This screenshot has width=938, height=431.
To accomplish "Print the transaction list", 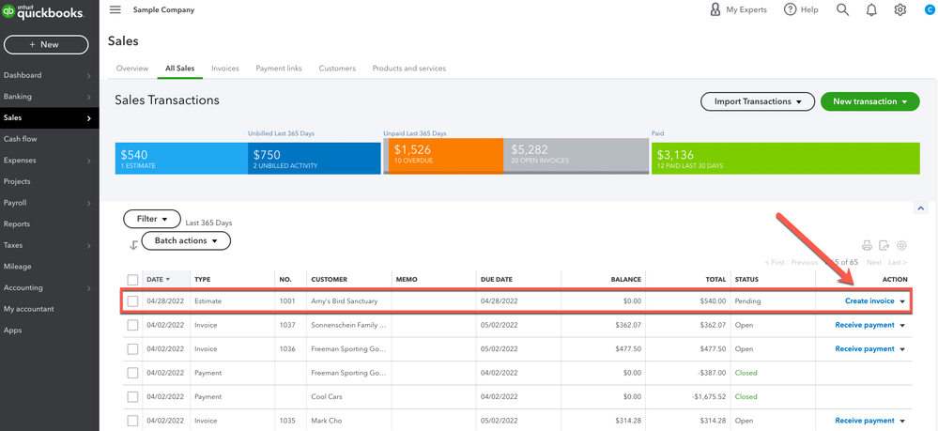I will 867,245.
